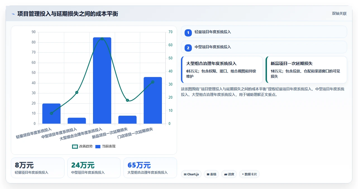
Task: Open the 新品项目一次延期损失 detail card
Action: tap(306, 70)
